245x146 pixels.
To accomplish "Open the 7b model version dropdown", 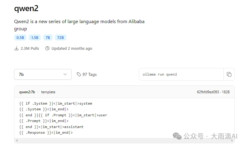I will (43, 74).
